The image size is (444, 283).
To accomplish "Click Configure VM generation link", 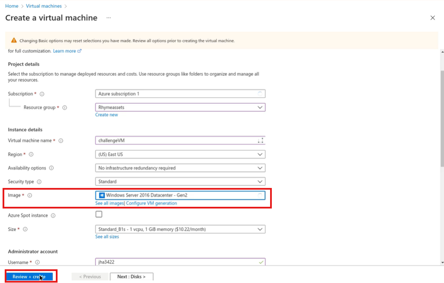I will [x=152, y=203].
